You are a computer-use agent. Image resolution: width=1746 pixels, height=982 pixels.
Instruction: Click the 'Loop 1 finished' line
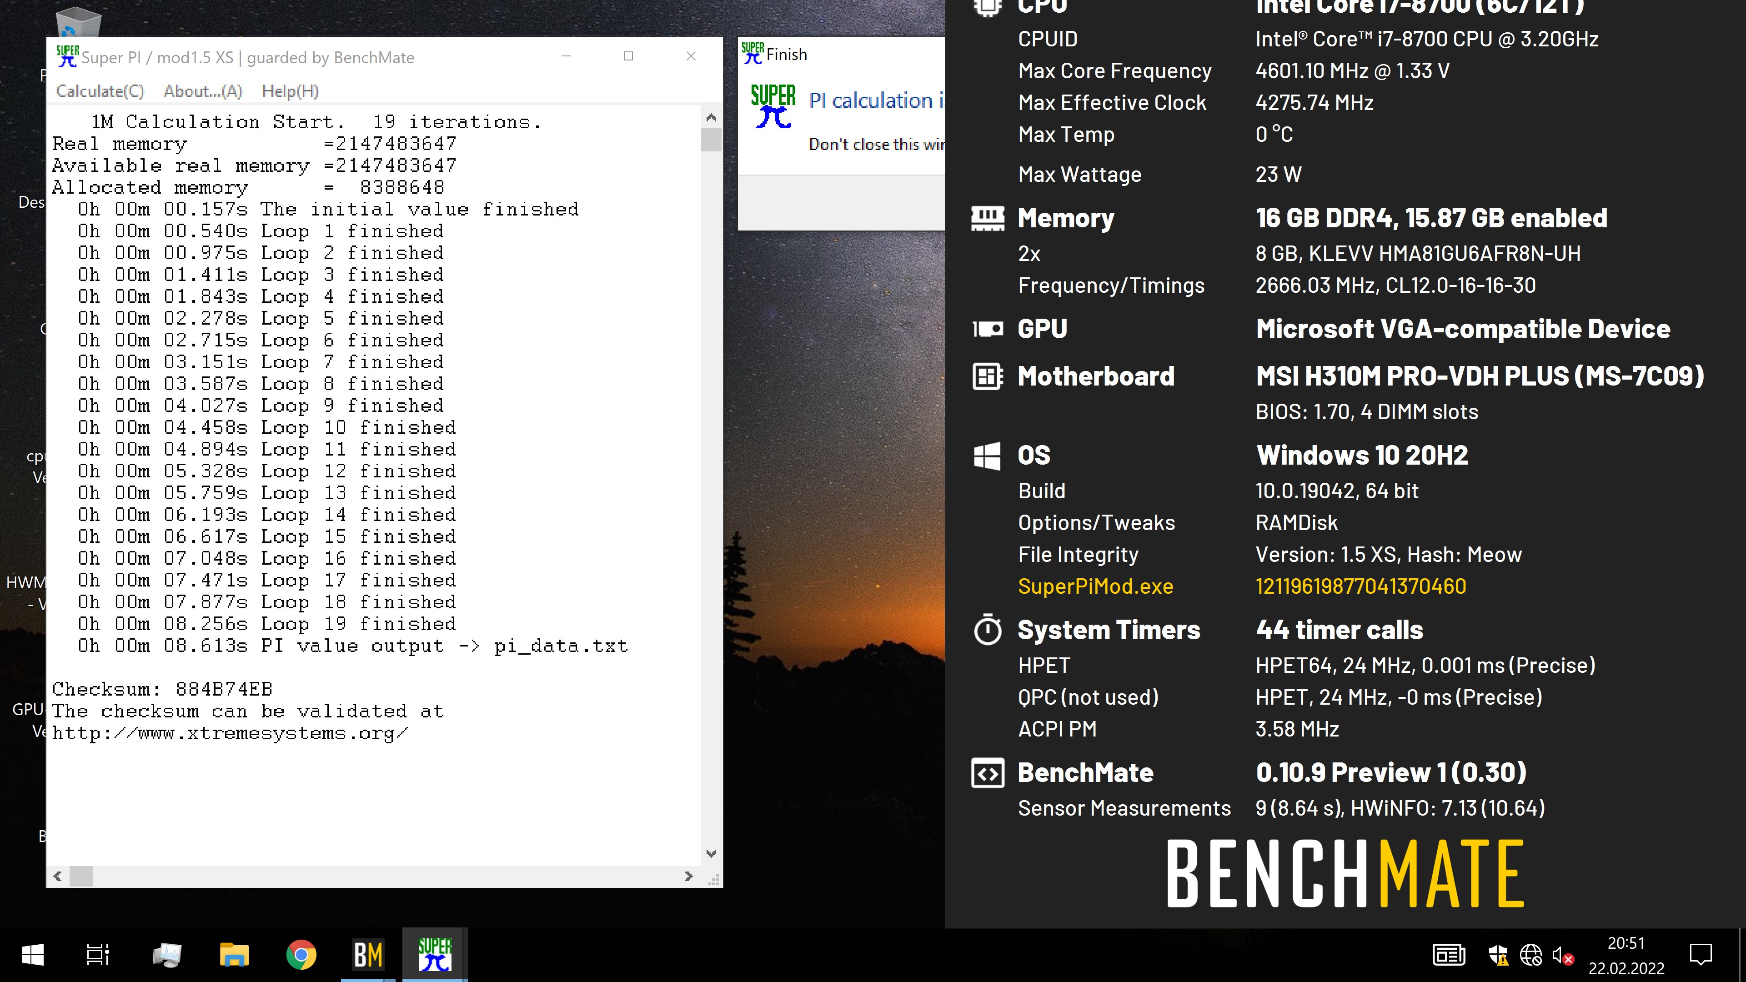pyautogui.click(x=260, y=231)
